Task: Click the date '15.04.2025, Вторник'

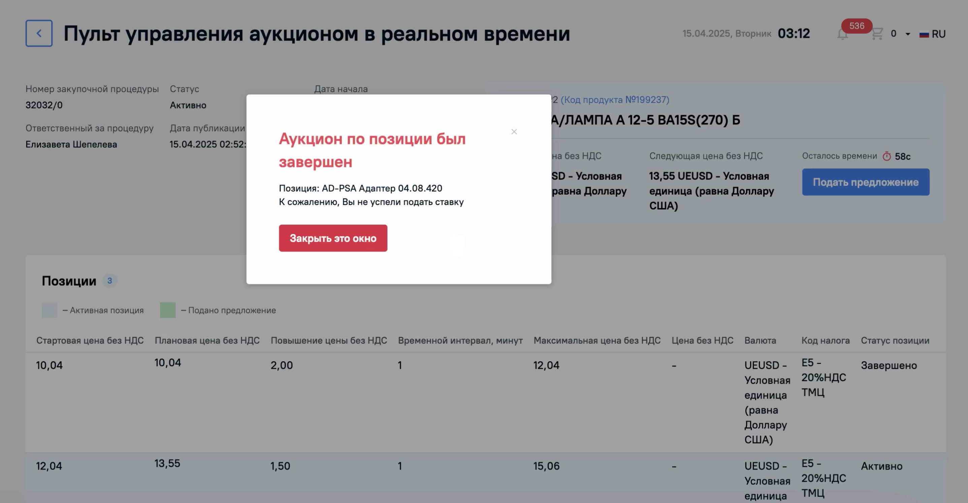Action: (727, 34)
